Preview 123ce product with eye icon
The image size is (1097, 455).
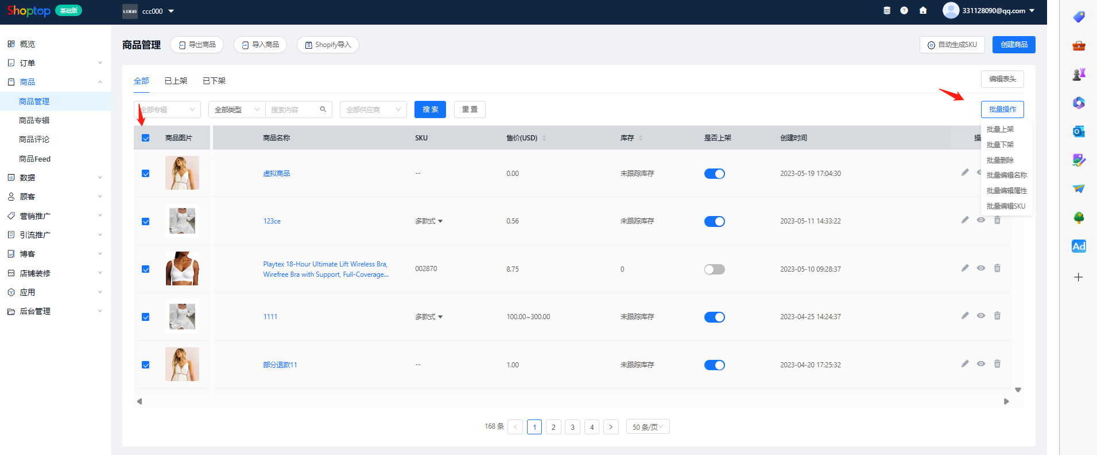(x=981, y=220)
